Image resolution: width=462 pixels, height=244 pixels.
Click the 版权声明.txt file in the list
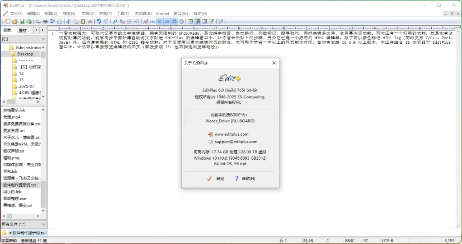tap(14, 151)
